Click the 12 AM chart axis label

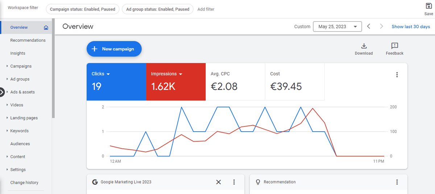click(x=116, y=161)
